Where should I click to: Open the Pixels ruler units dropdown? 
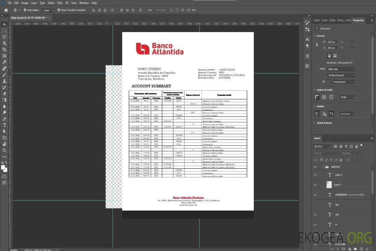coord(347,97)
